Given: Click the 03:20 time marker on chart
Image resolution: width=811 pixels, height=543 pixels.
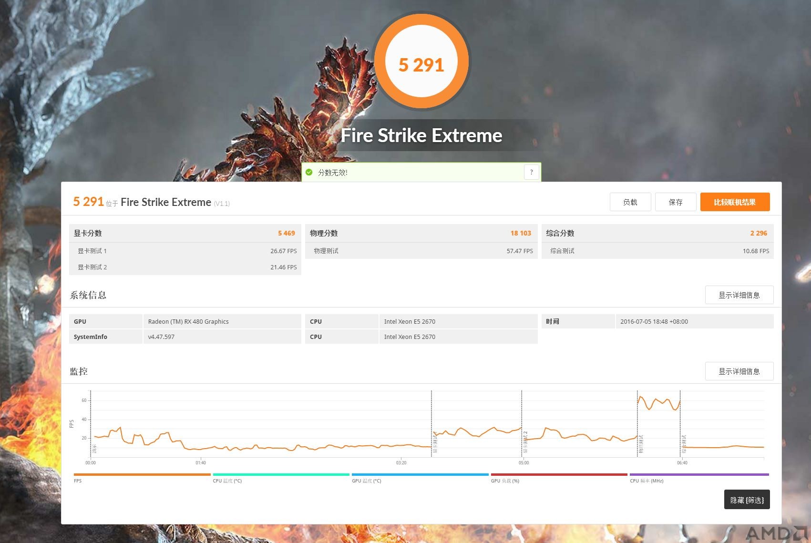Looking at the screenshot, I should pos(401,462).
